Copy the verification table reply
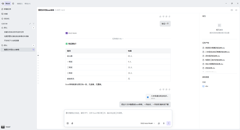 point(166,89)
